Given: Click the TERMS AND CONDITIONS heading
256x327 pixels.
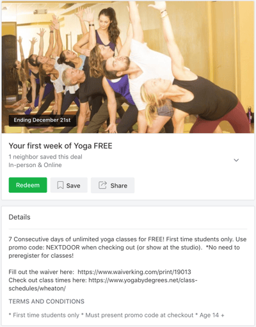Looking at the screenshot, I should click(x=46, y=301).
